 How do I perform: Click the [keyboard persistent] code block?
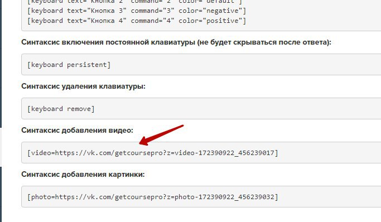tap(201, 65)
